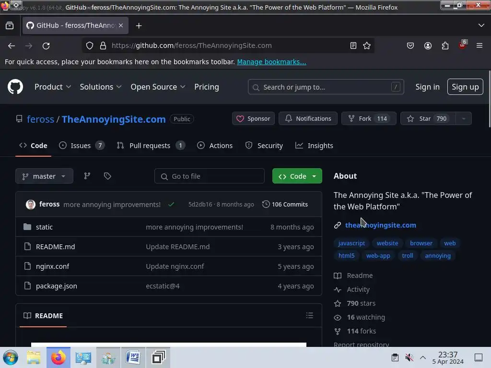The image size is (491, 368).
Task: Click the muted volume tray icon
Action: pos(409,357)
